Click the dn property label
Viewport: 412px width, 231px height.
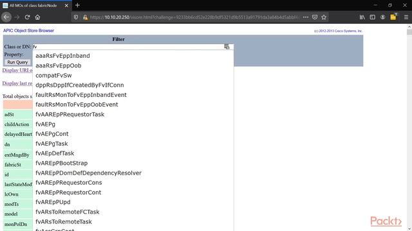(x=7, y=144)
